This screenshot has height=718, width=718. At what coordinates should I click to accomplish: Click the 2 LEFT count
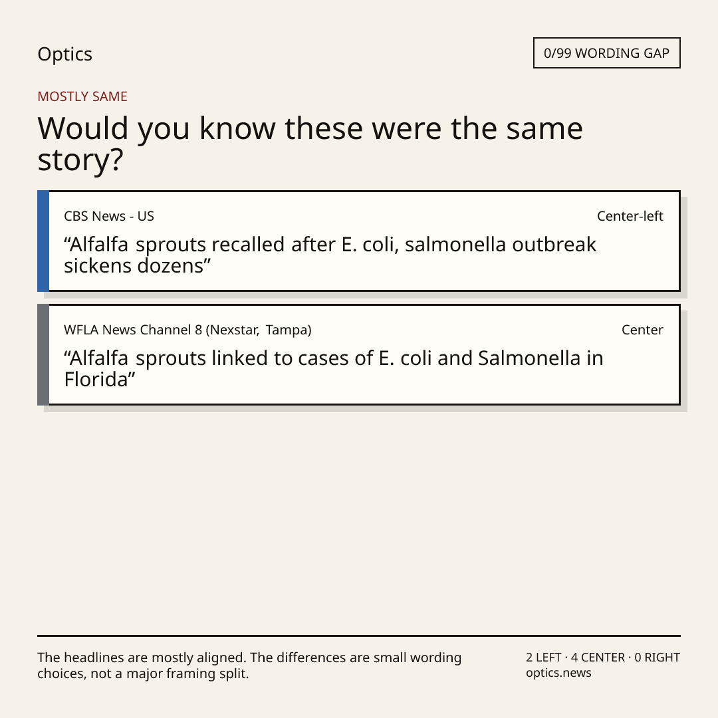(x=544, y=658)
